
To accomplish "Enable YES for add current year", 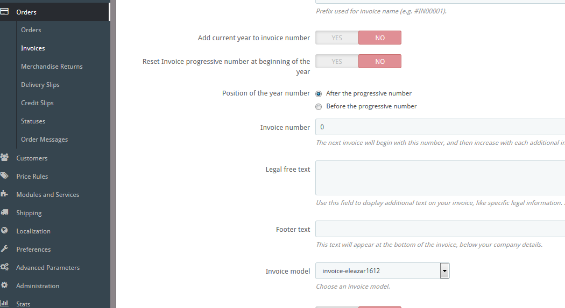I will point(337,38).
